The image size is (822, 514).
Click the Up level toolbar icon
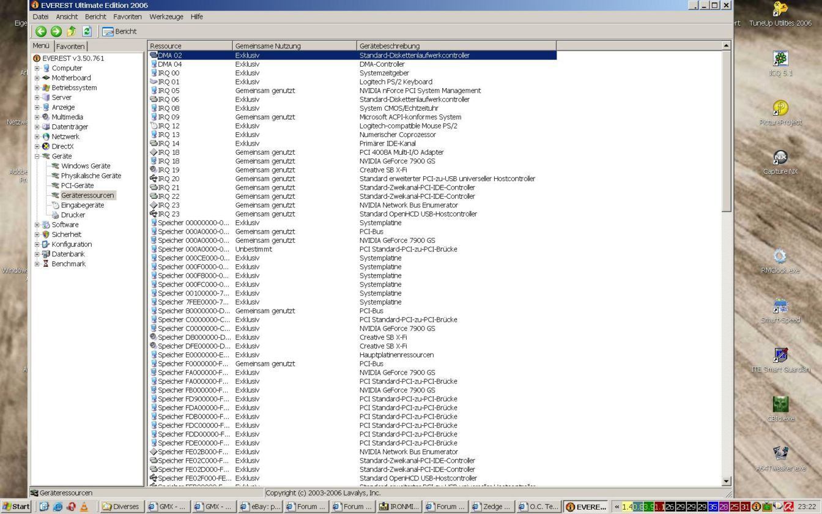coord(72,31)
